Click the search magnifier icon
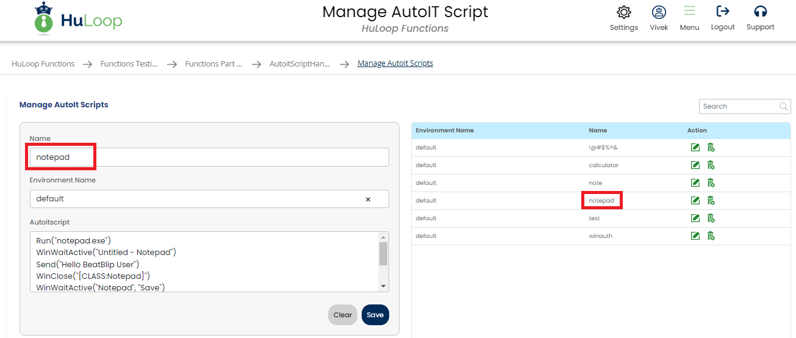This screenshot has height=338, width=796. coord(784,106)
